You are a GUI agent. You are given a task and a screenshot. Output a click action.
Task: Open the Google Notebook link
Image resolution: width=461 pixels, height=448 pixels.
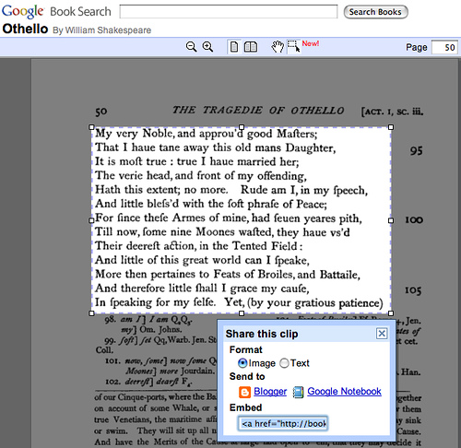(344, 392)
